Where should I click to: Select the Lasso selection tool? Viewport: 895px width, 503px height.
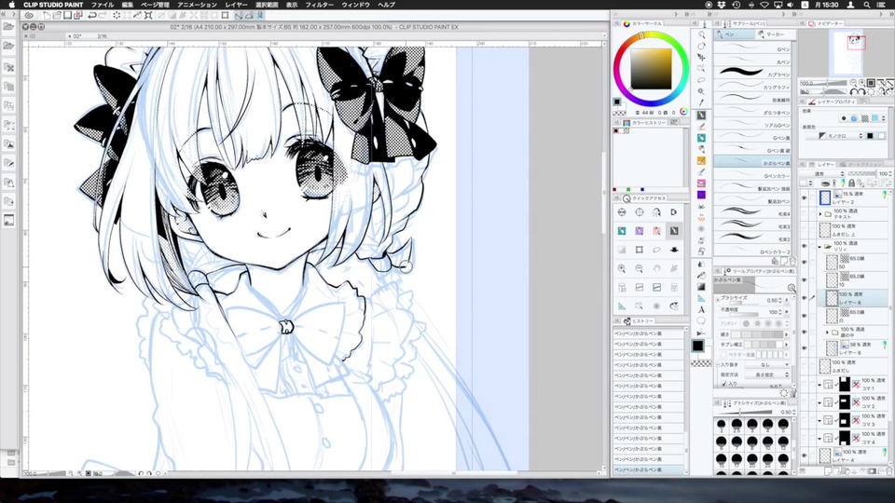pyautogui.click(x=701, y=80)
